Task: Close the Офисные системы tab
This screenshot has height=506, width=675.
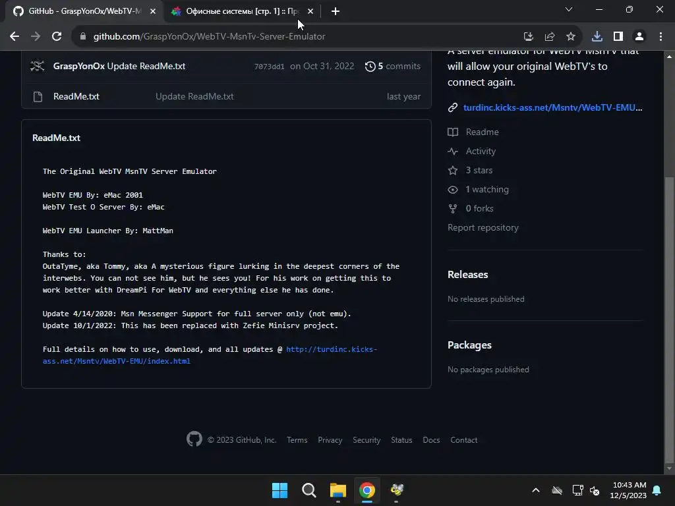Action: [x=310, y=11]
